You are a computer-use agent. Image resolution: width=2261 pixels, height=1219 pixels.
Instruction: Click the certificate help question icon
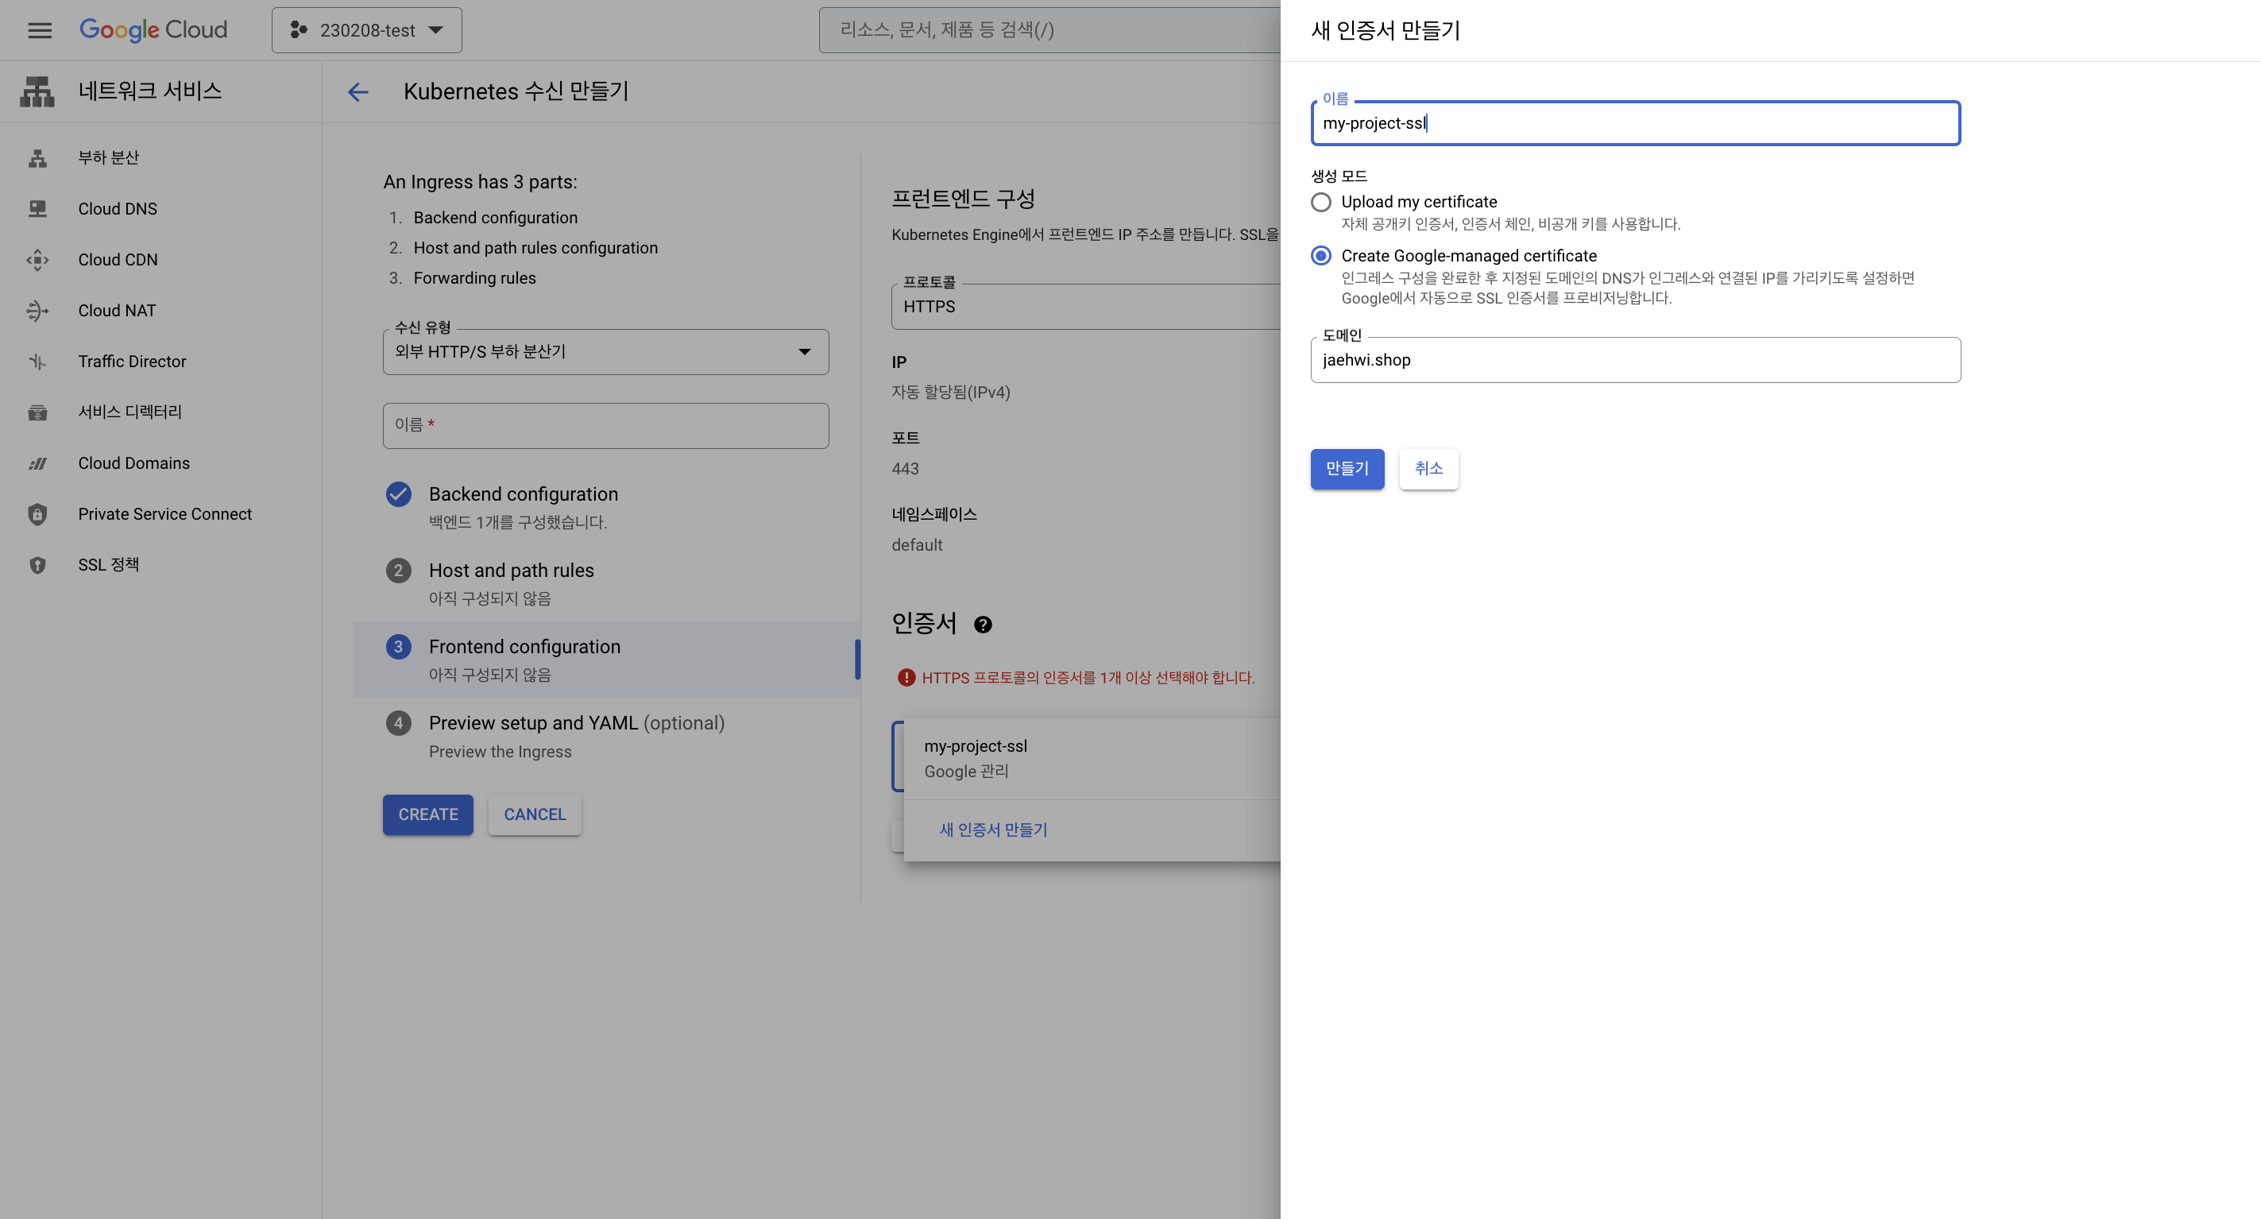pos(983,625)
